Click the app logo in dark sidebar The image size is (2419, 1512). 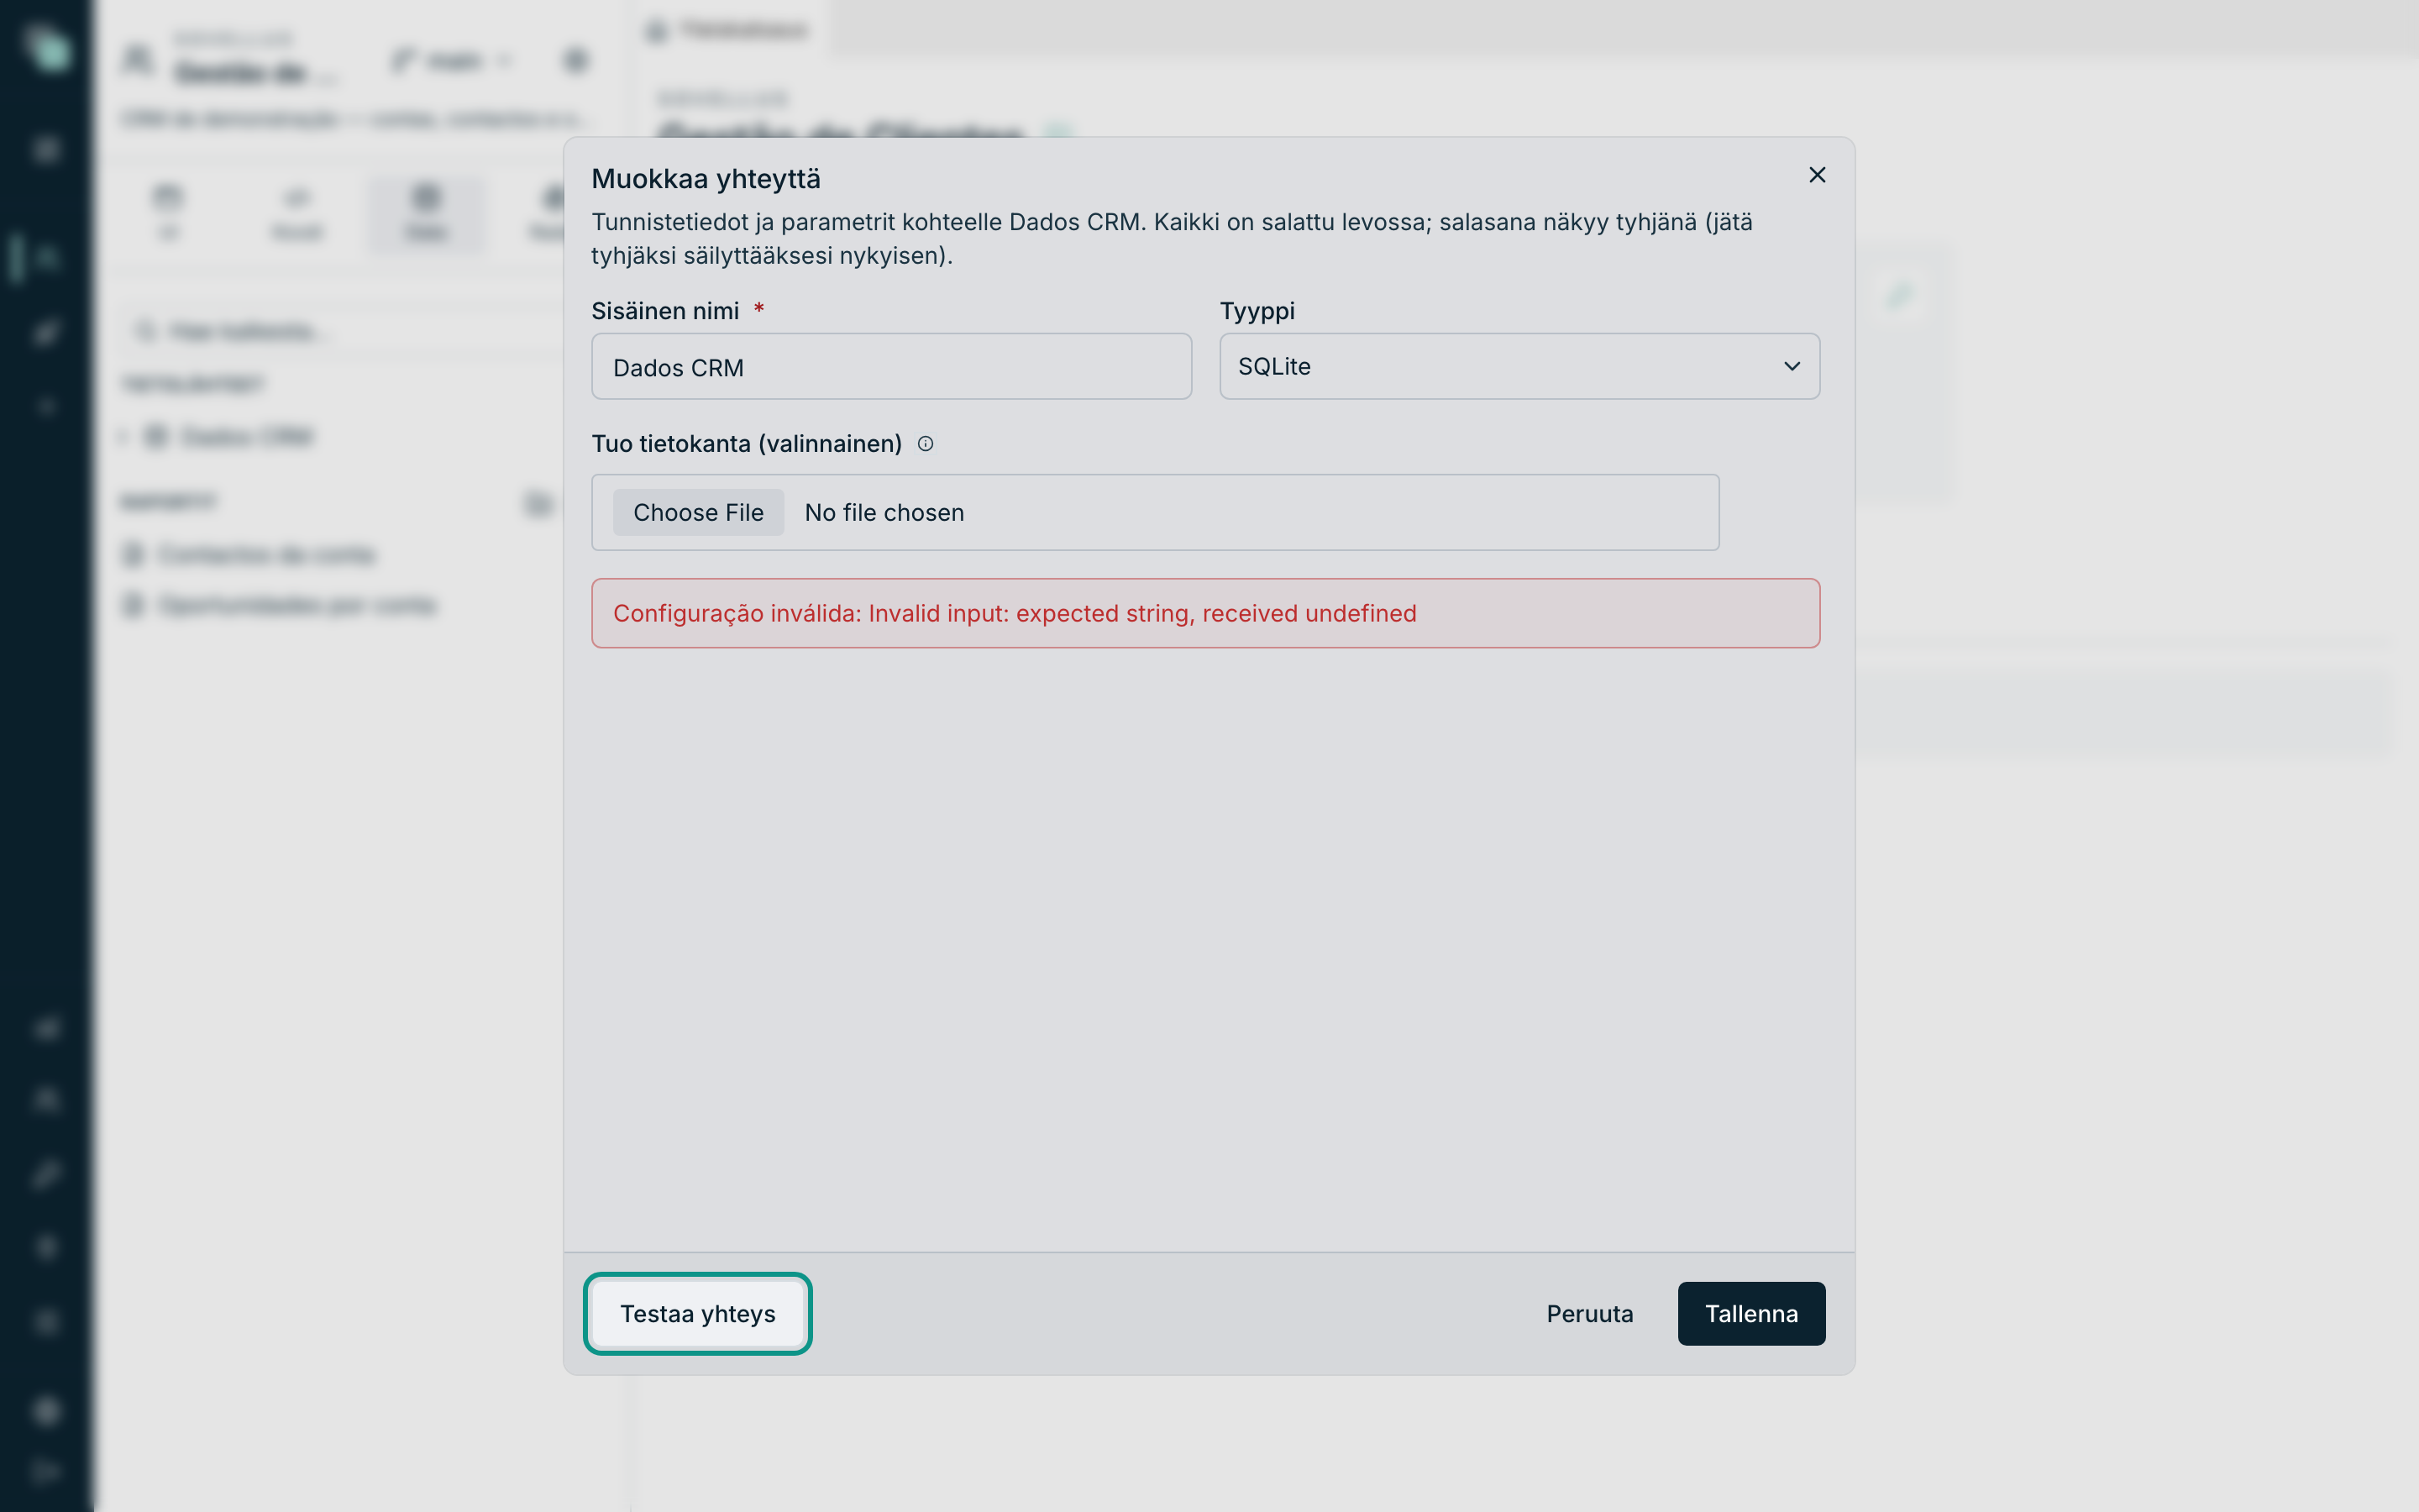47,47
